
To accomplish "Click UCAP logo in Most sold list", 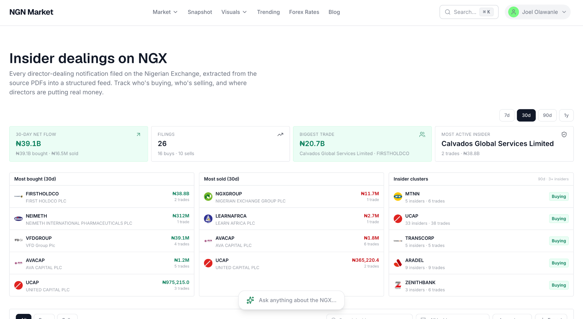I will [x=208, y=263].
